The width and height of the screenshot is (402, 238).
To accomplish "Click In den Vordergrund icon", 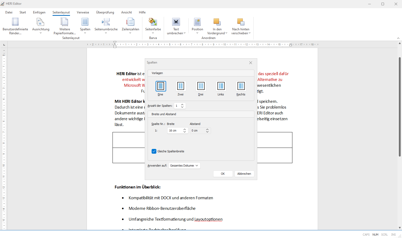I will tap(217, 22).
